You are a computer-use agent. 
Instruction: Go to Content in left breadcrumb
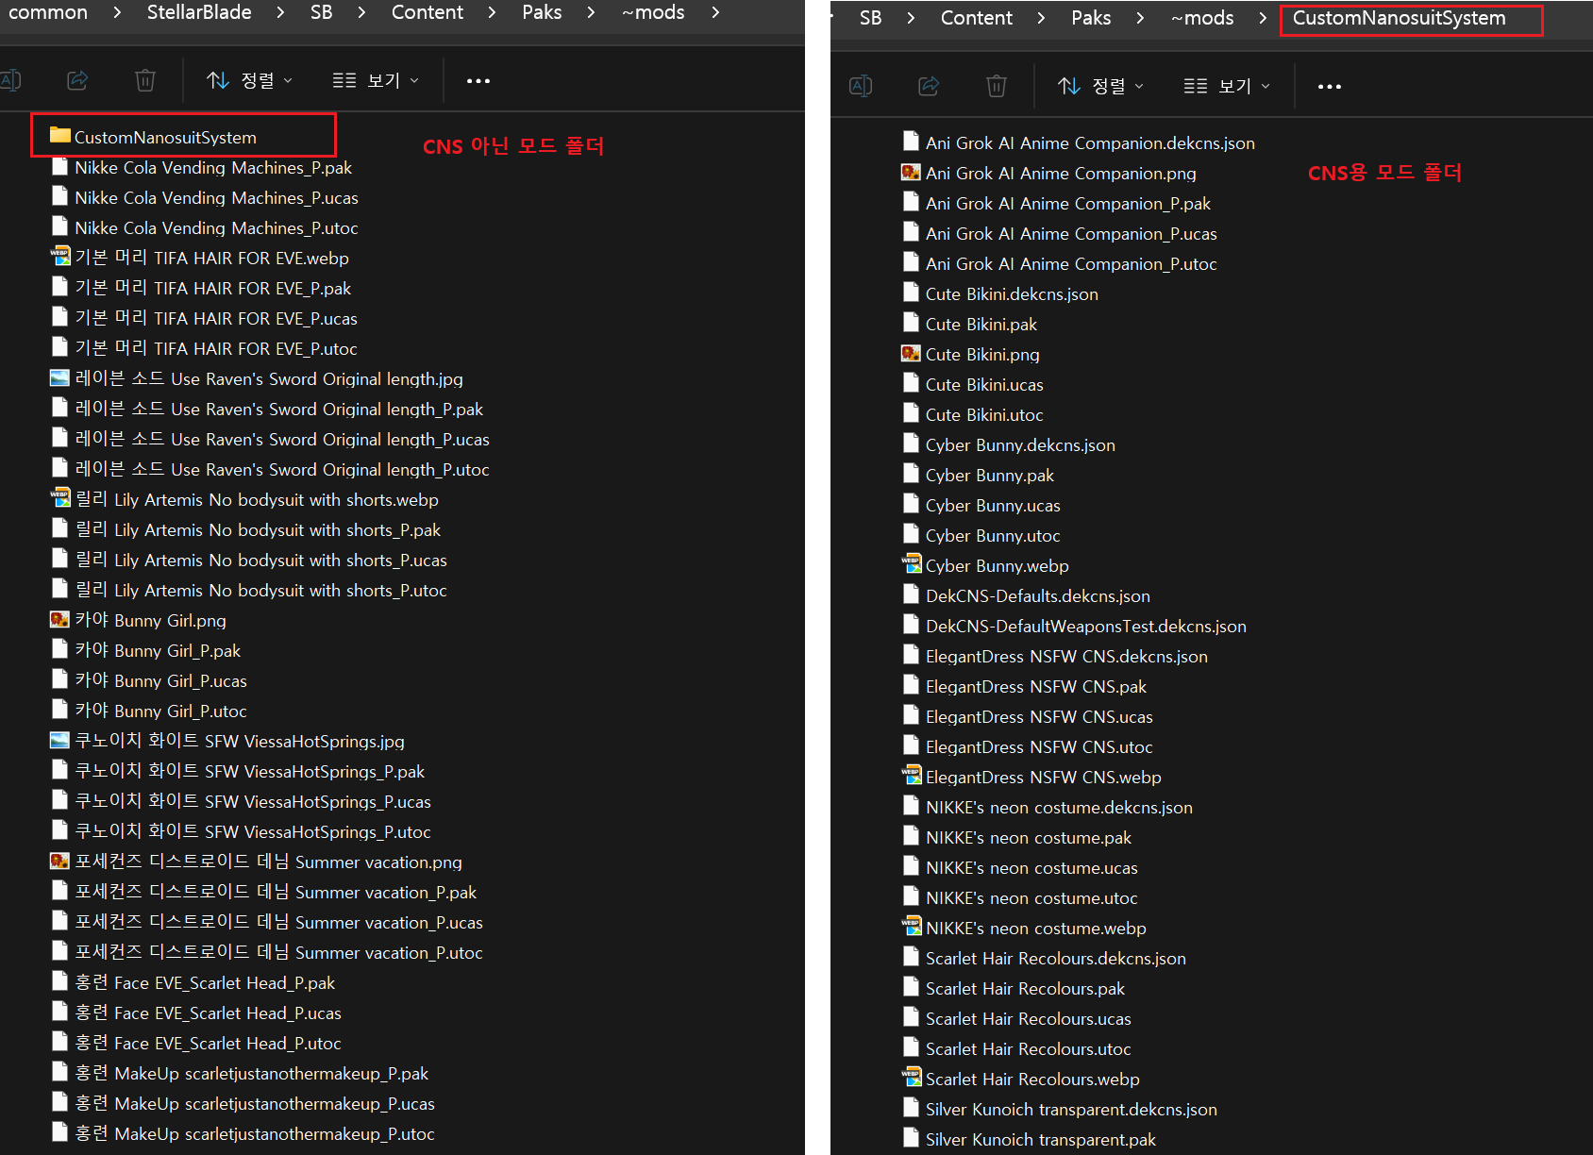(428, 12)
